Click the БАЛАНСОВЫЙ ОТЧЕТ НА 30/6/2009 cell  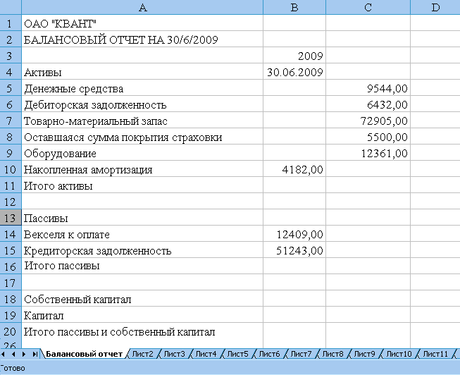click(x=142, y=39)
